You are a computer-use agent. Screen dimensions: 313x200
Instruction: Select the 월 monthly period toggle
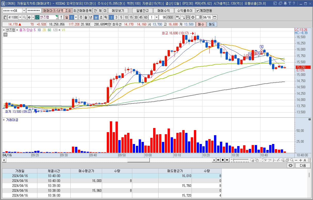point(86,17)
